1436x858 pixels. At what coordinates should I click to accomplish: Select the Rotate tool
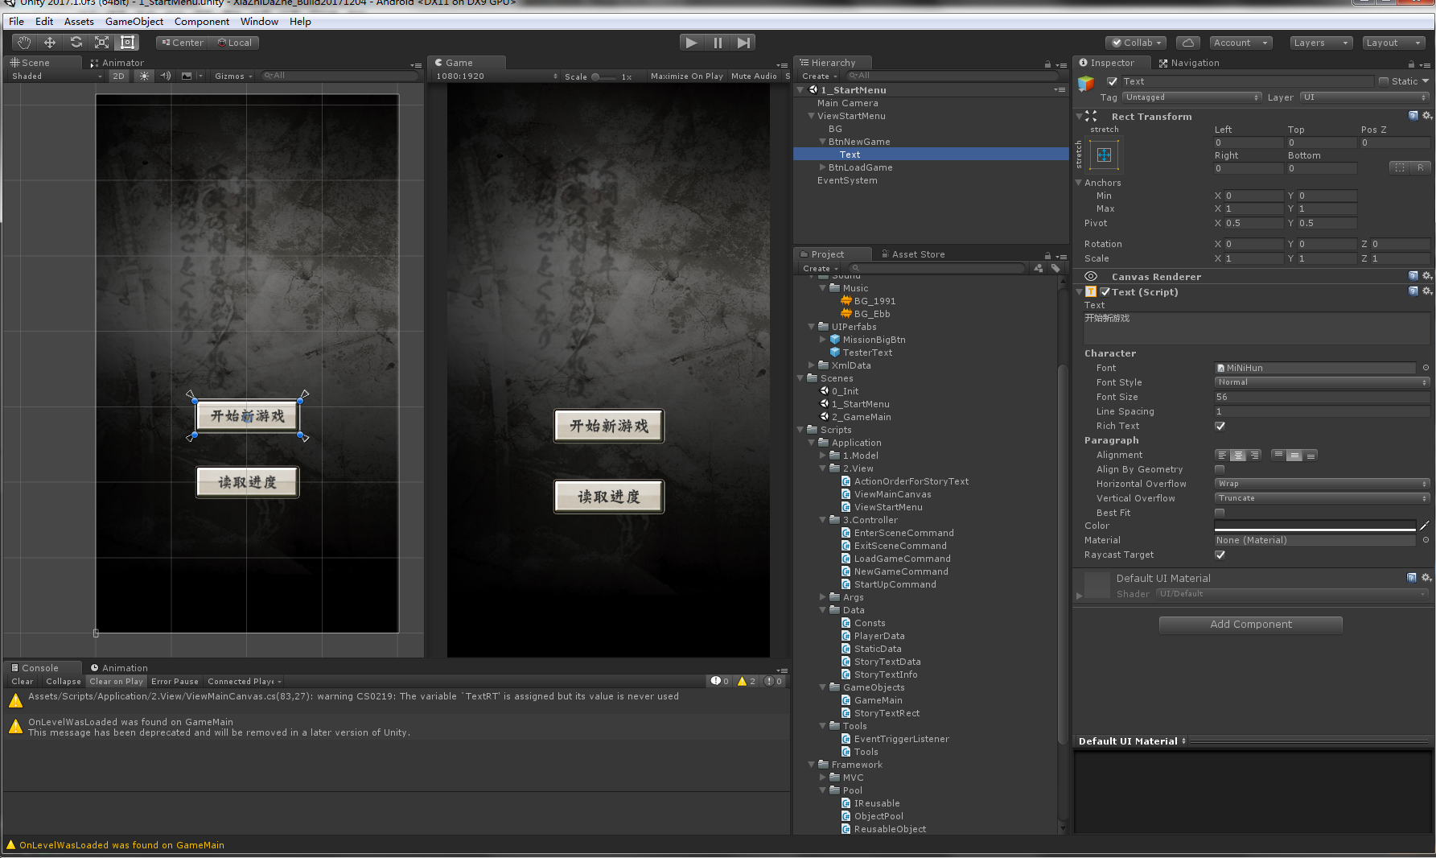(76, 43)
